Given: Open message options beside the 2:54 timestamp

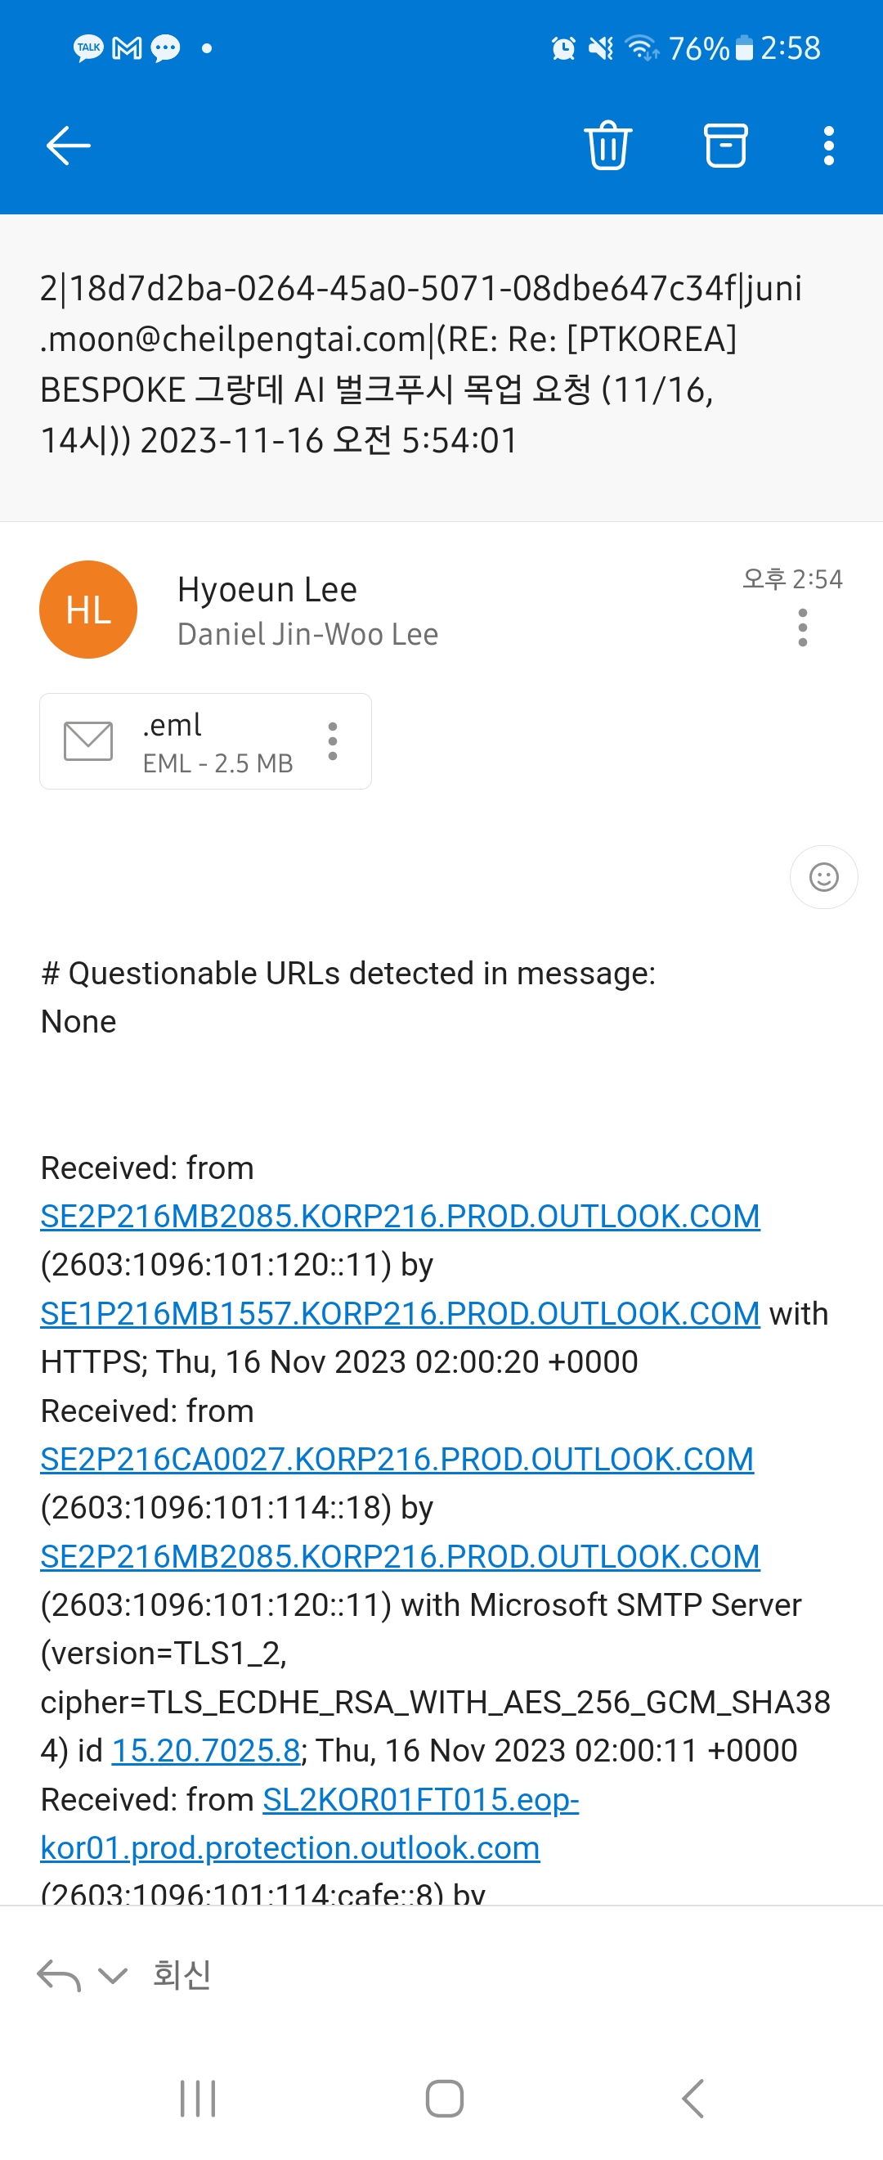Looking at the screenshot, I should (x=803, y=628).
